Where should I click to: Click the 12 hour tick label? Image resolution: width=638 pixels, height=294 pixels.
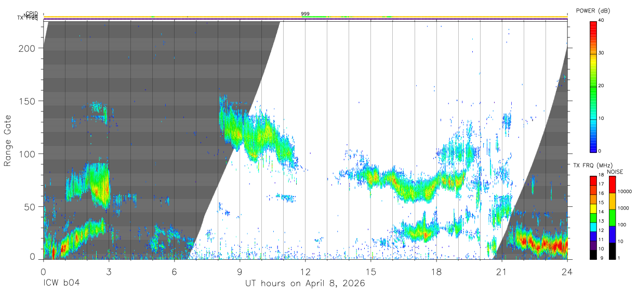305,271
